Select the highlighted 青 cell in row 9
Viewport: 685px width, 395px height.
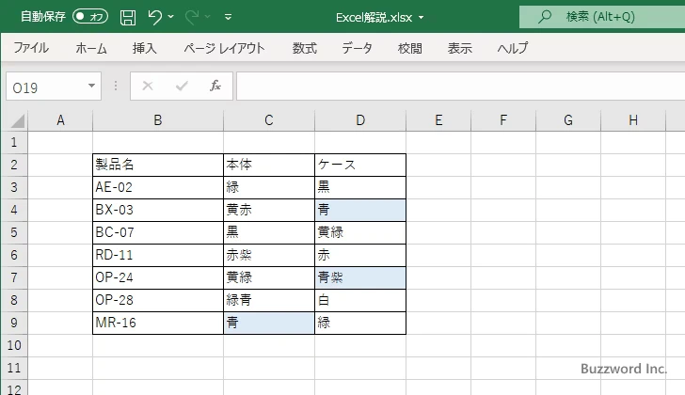269,323
